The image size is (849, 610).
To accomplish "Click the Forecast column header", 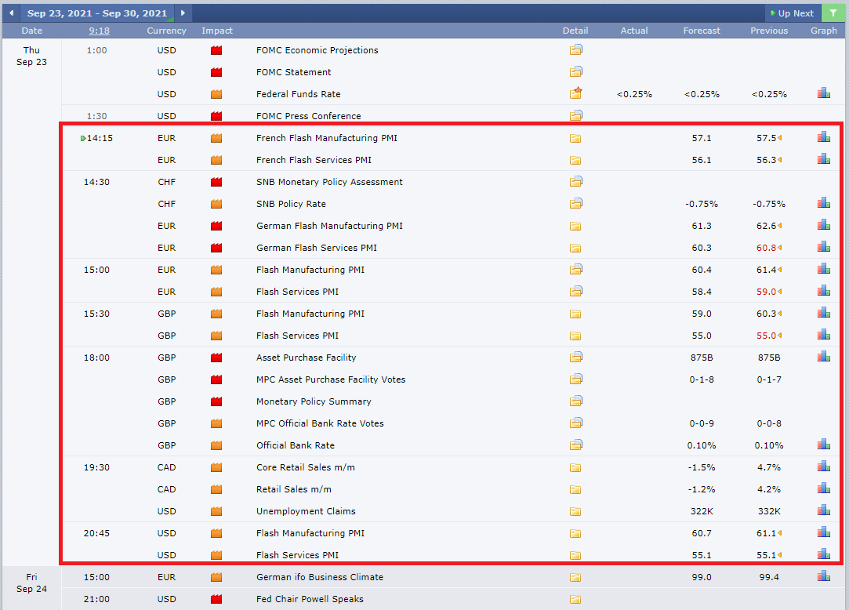I will (x=702, y=31).
